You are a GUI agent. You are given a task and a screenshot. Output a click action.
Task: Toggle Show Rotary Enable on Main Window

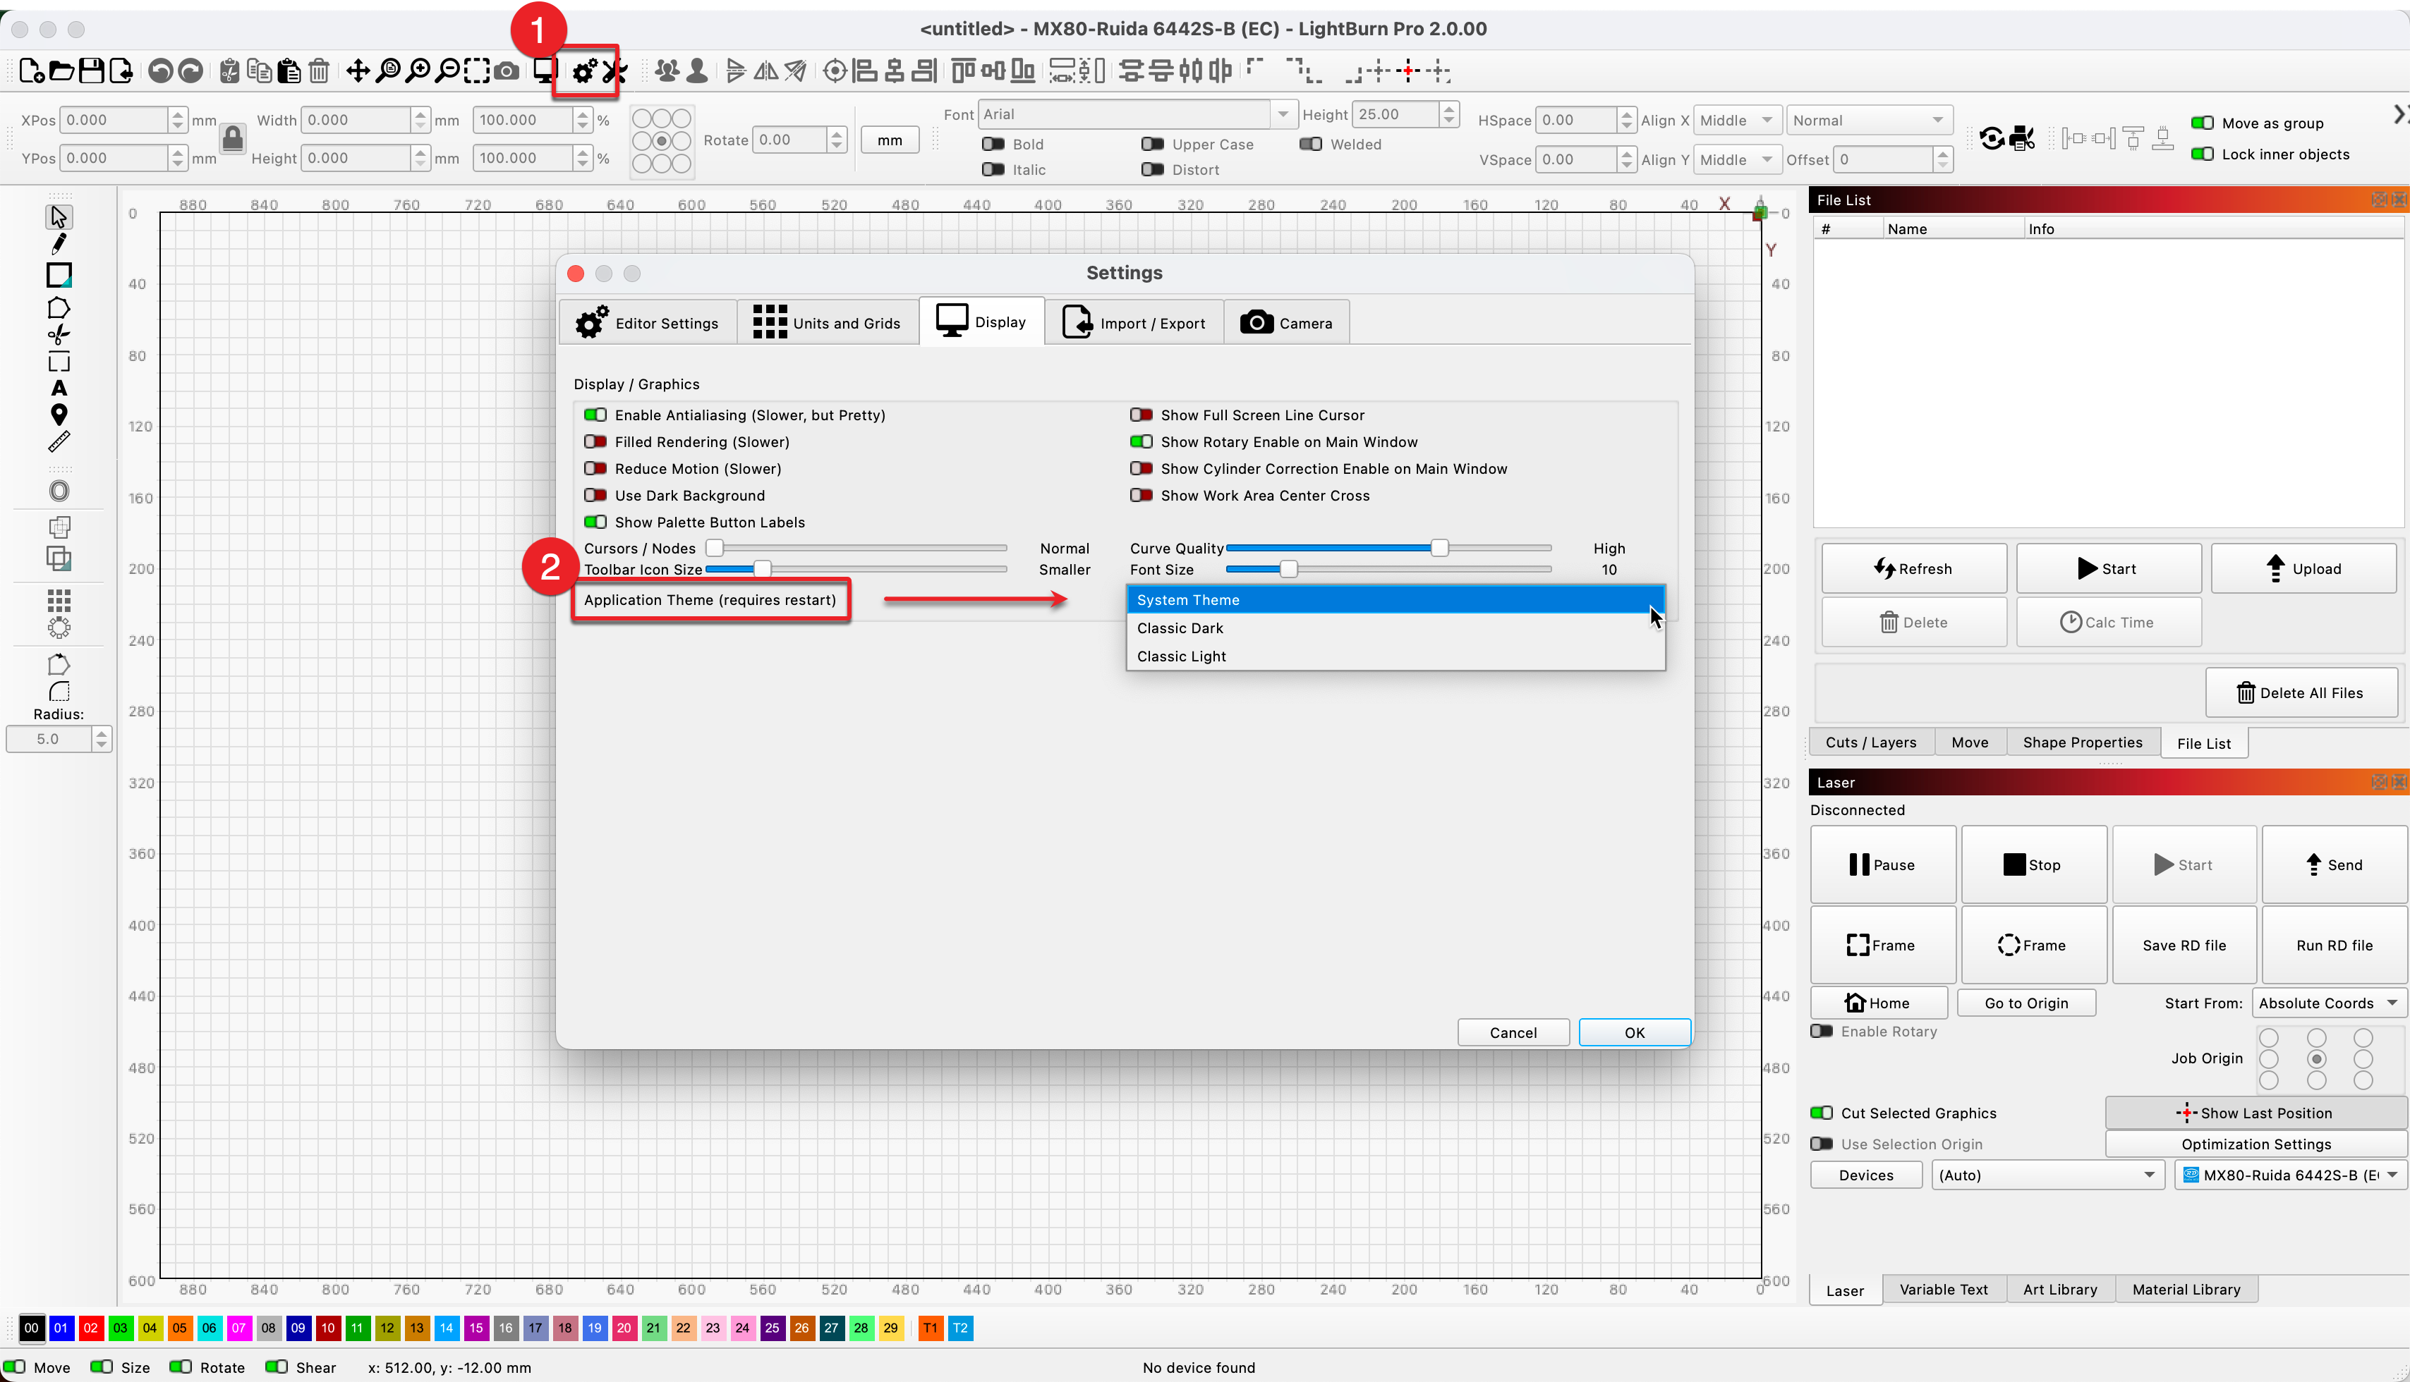tap(1142, 442)
